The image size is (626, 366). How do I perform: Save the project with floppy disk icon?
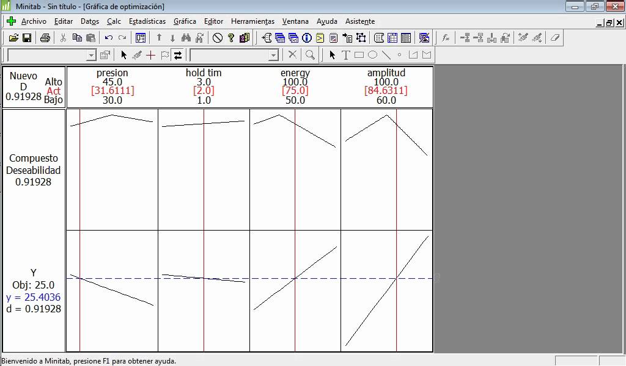tap(27, 38)
